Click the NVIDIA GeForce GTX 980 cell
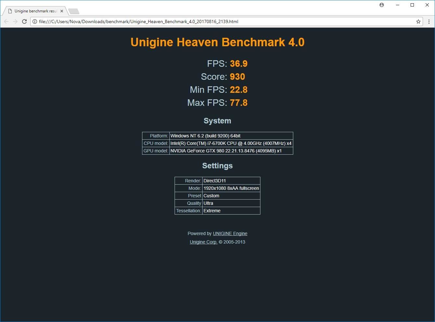 coord(231,151)
